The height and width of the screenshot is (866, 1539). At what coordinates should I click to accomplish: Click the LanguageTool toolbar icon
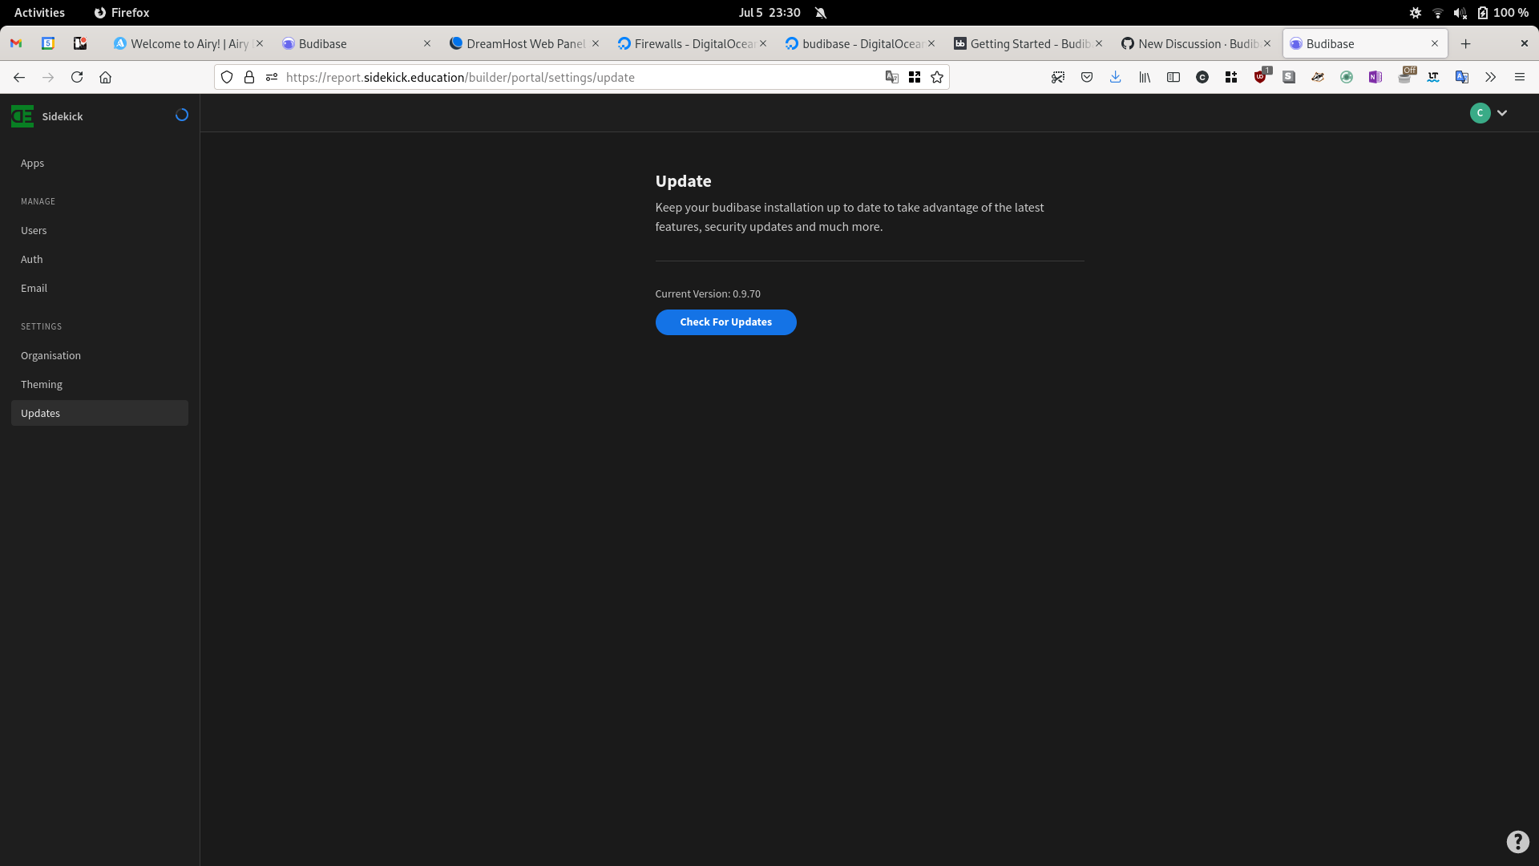[x=1434, y=77]
